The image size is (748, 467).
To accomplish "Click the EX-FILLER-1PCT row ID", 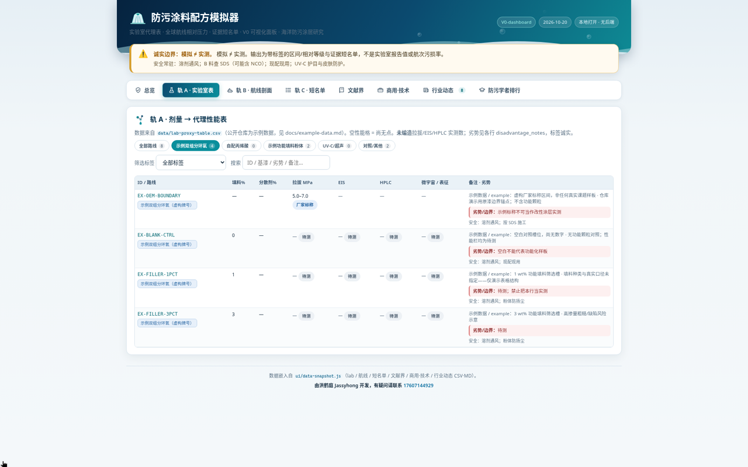I will click(158, 274).
